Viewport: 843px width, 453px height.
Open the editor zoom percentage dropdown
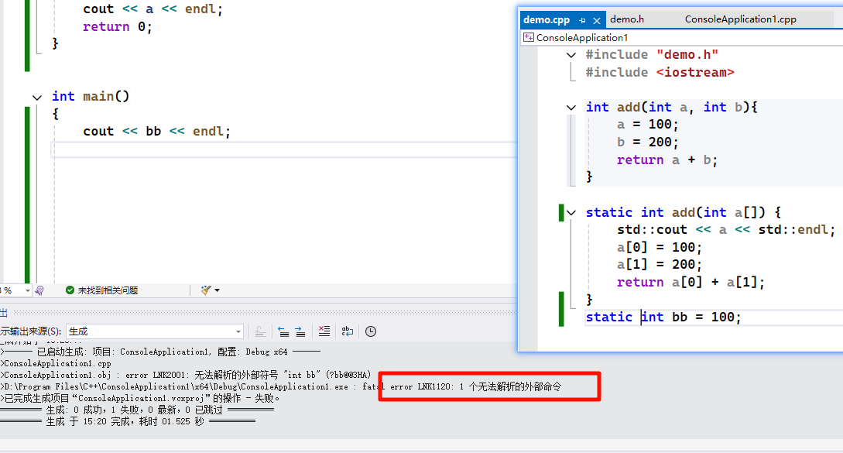28,290
